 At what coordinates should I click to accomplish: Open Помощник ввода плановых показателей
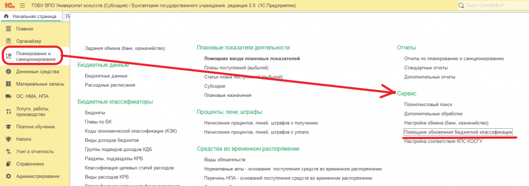(x=252, y=59)
